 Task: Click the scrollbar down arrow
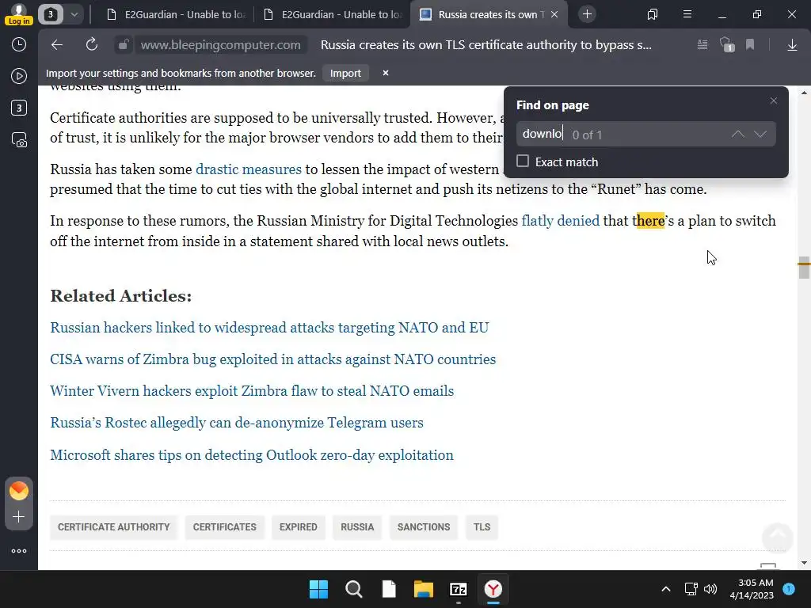pyautogui.click(x=804, y=563)
